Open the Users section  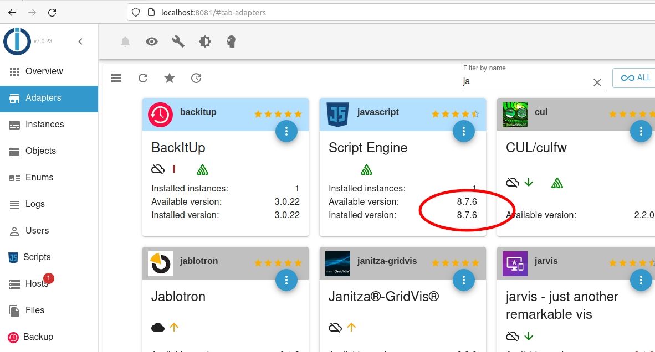point(49,231)
